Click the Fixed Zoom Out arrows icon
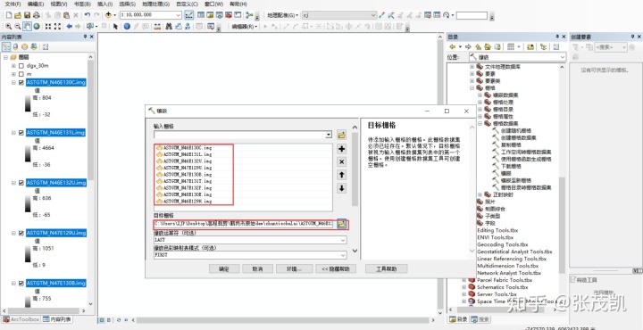Screen dimensions: 643x330 [57, 26]
